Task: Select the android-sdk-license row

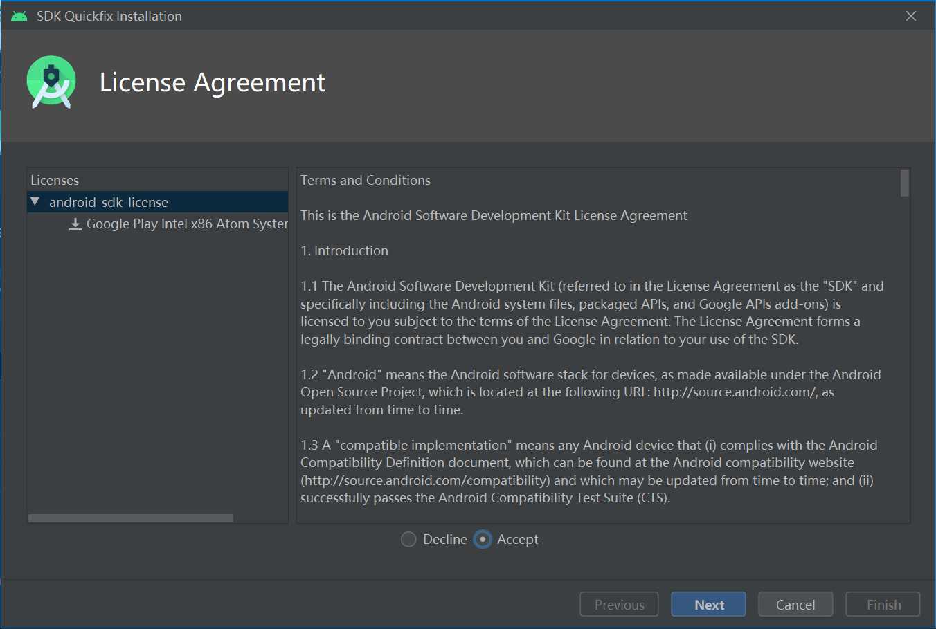Action: pyautogui.click(x=158, y=202)
